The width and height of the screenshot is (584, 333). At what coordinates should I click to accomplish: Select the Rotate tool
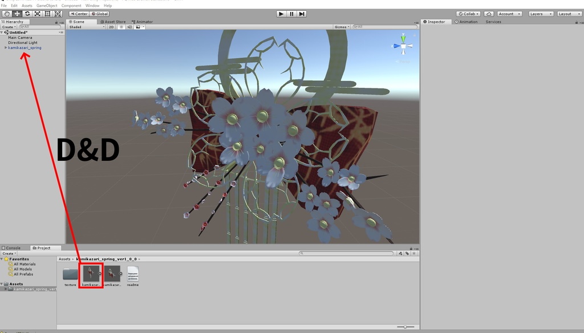tap(27, 14)
